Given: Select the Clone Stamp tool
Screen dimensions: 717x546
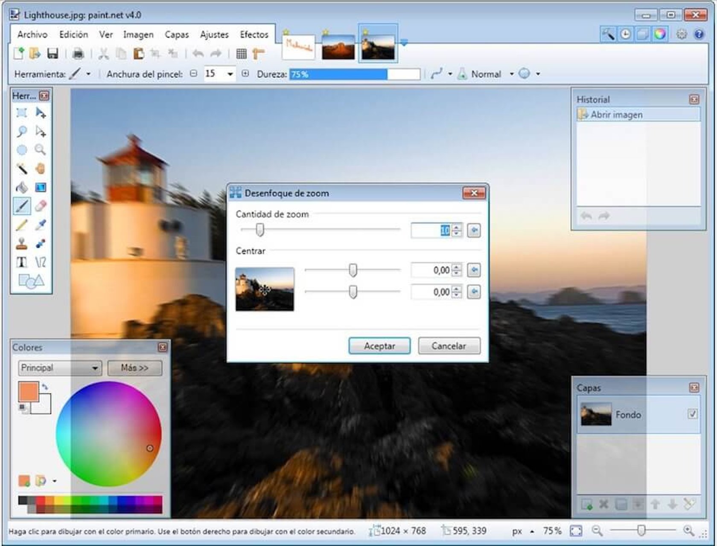Looking at the screenshot, I should click(x=21, y=244).
